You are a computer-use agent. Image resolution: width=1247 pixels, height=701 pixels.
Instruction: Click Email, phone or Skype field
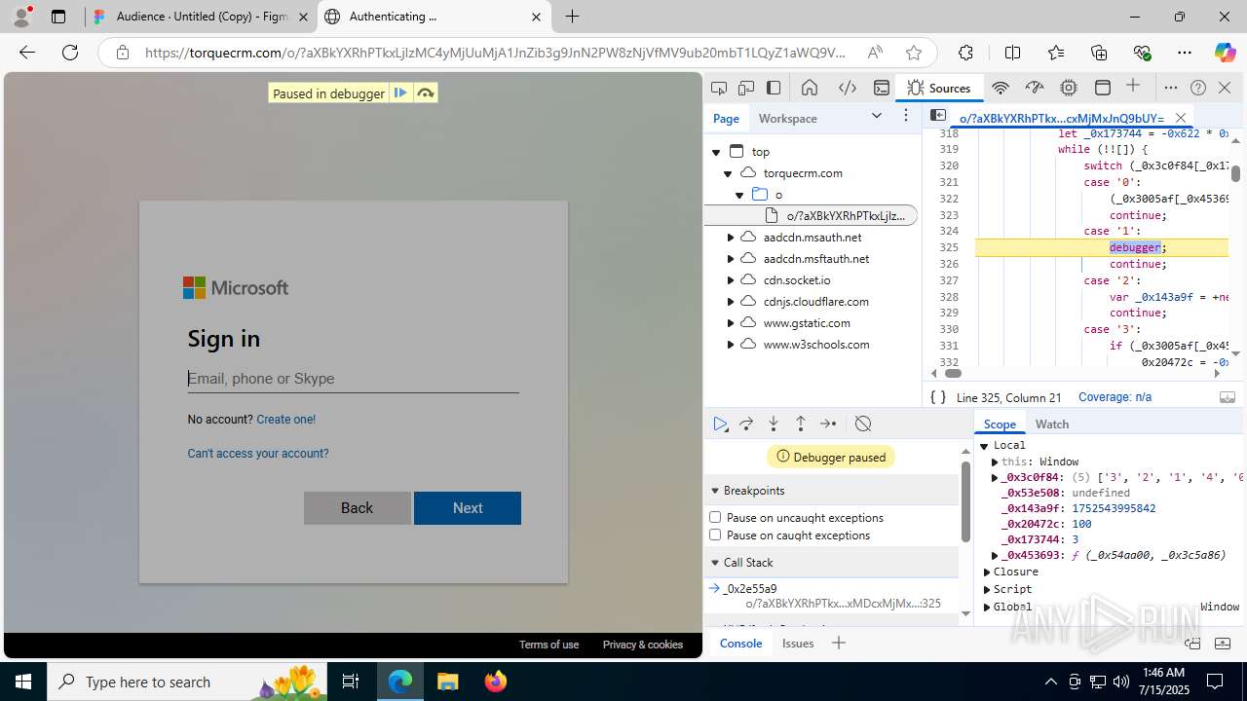click(354, 379)
